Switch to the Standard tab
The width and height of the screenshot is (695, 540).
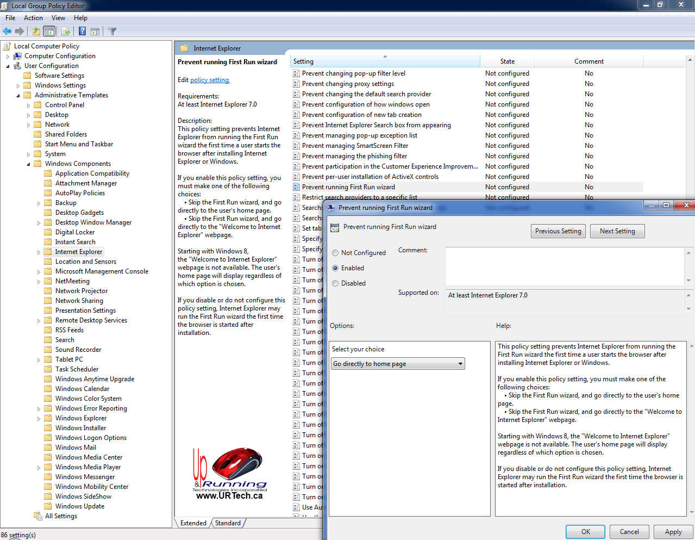pyautogui.click(x=228, y=523)
